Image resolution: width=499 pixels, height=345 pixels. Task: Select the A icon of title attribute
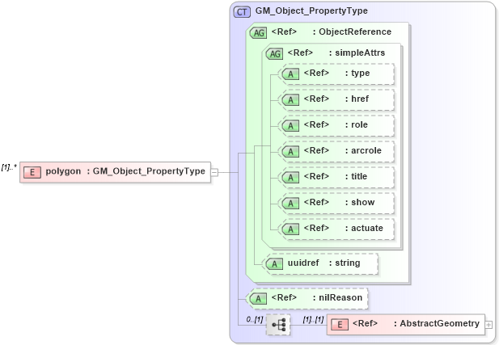point(290,178)
